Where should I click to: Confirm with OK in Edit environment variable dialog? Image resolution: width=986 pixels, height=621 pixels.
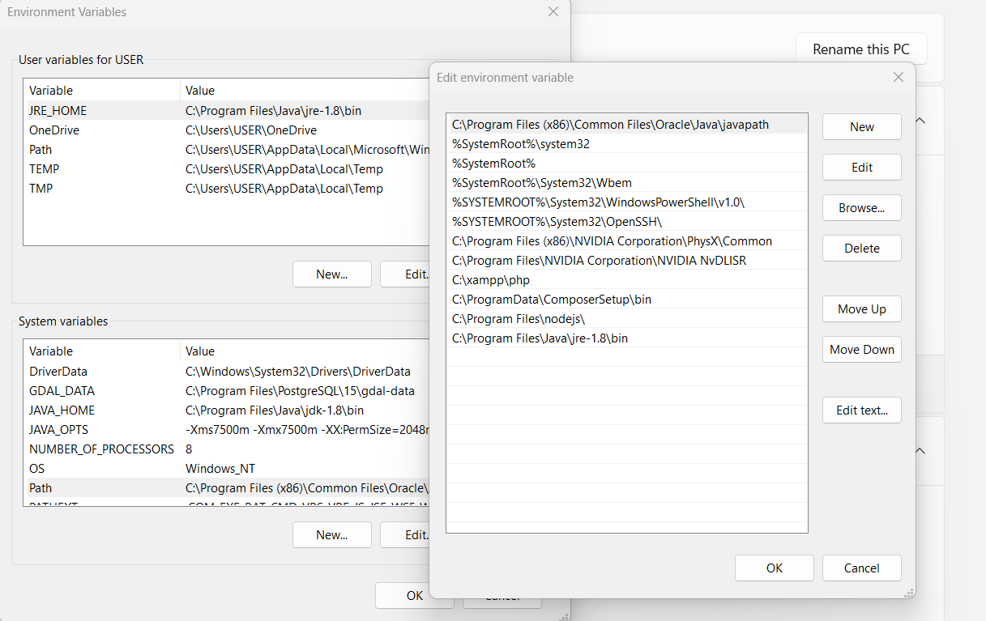pyautogui.click(x=774, y=568)
